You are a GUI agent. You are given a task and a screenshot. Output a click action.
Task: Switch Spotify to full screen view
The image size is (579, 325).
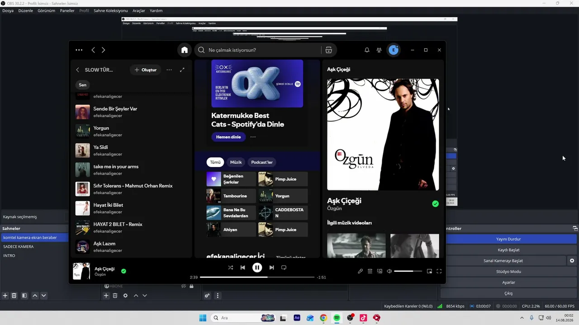pos(439,271)
